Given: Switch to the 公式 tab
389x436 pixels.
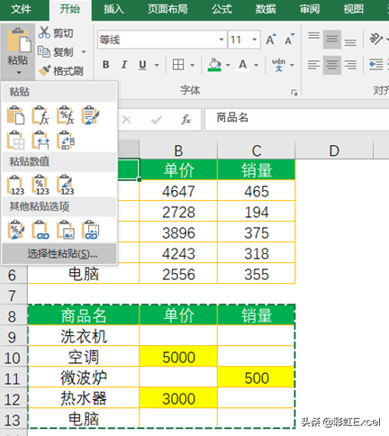Looking at the screenshot, I should click(x=222, y=9).
